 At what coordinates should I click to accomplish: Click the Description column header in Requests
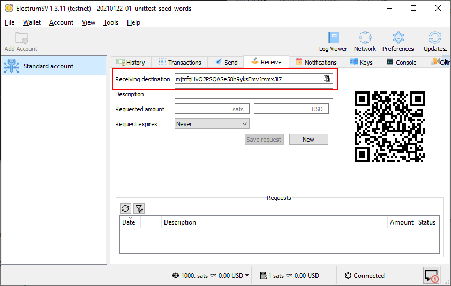pos(274,222)
